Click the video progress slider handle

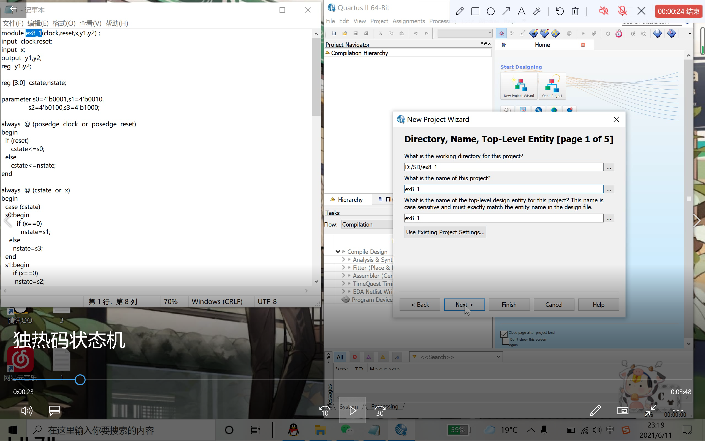pos(80,380)
